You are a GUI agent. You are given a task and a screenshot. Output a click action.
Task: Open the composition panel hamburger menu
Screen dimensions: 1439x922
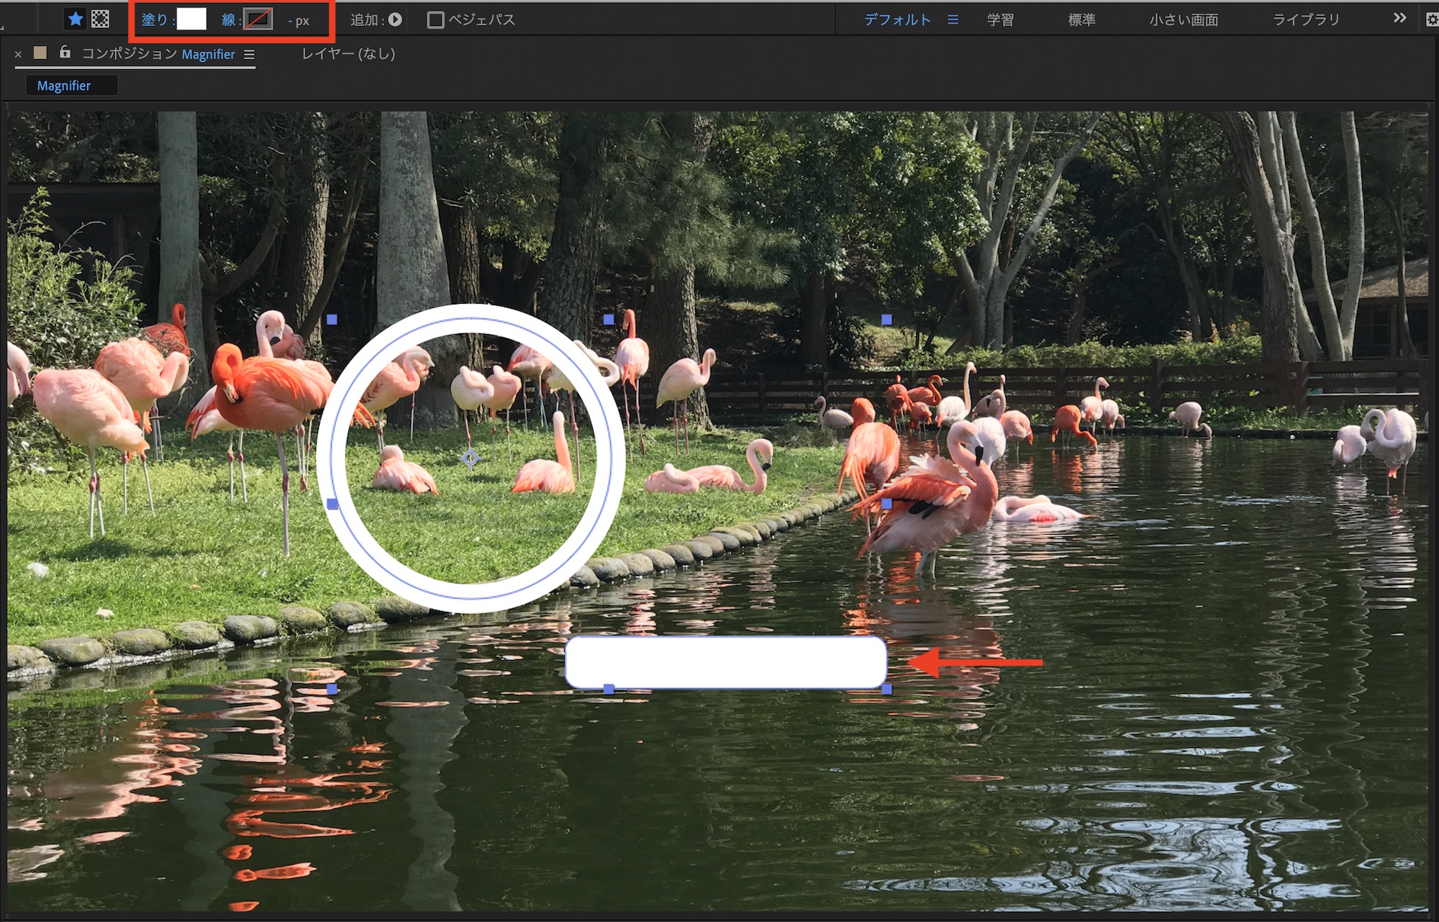[x=249, y=54]
